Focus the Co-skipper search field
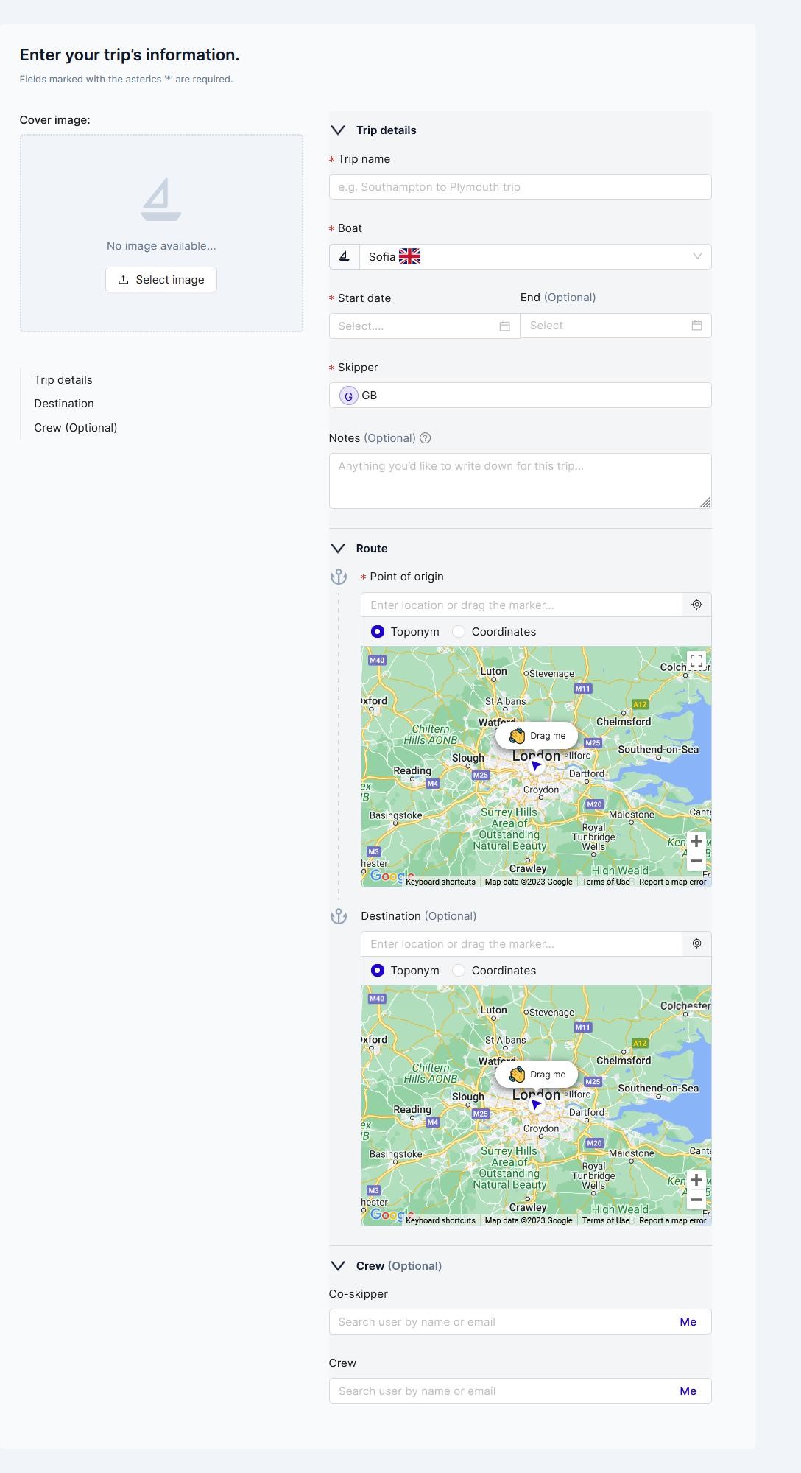801x1473 pixels. [x=521, y=1322]
